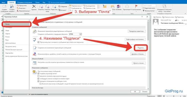Select Почта in the options sidebar

point(16,24)
